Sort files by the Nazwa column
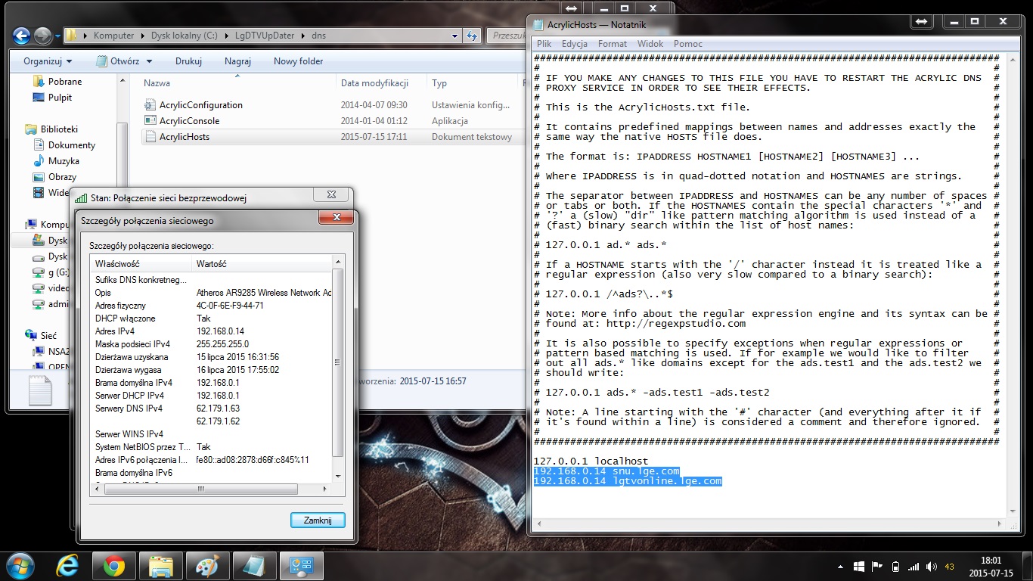The width and height of the screenshot is (1033, 581). [x=237, y=83]
